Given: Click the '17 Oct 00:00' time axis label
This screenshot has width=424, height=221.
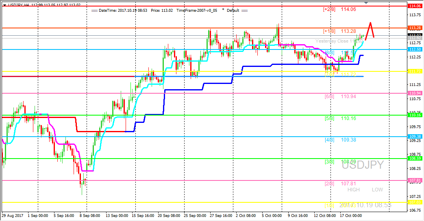Looking at the screenshot, I should pyautogui.click(x=351, y=216).
